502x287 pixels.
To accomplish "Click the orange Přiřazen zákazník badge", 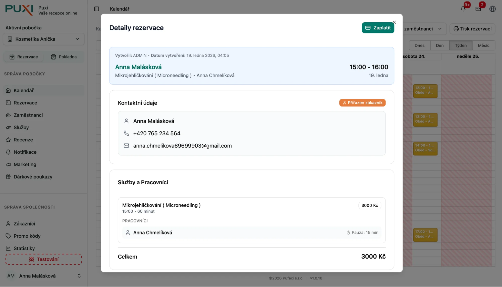I will click(362, 103).
